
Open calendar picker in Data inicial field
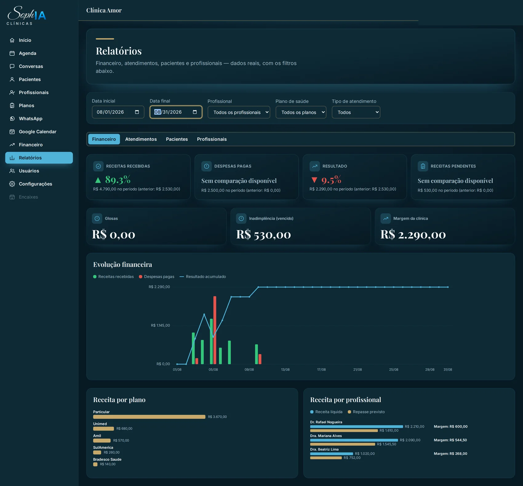(137, 112)
